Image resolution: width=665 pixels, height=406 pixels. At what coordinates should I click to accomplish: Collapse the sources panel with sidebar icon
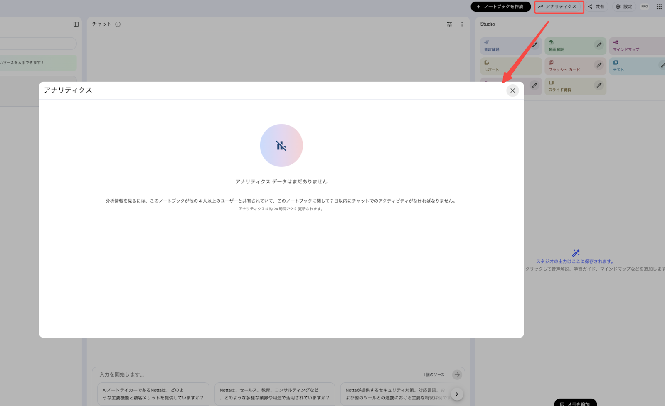tap(76, 24)
